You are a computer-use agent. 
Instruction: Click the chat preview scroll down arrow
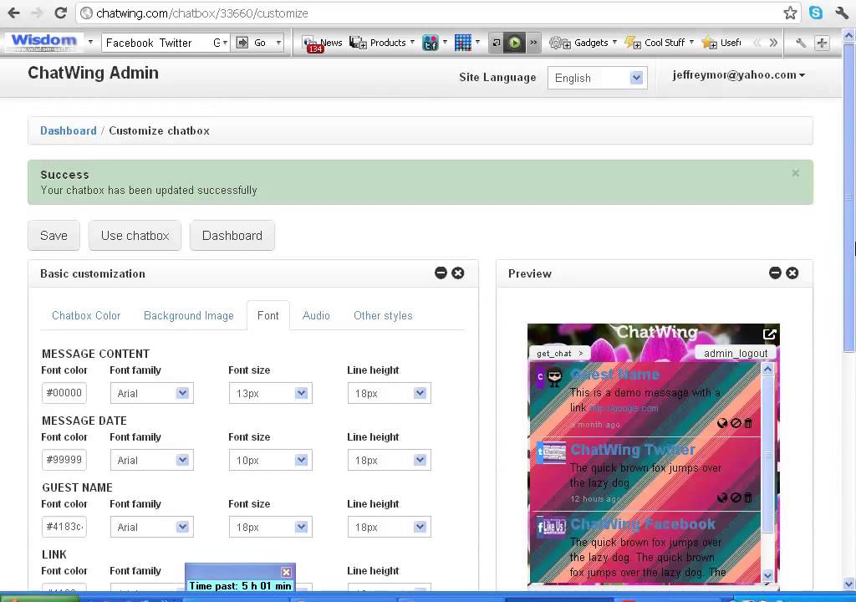coord(767,574)
